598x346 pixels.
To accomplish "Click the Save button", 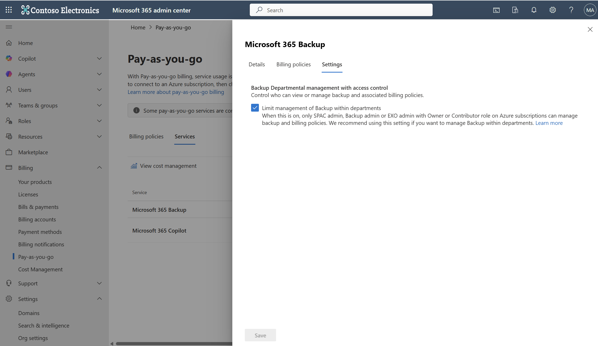I will click(260, 335).
